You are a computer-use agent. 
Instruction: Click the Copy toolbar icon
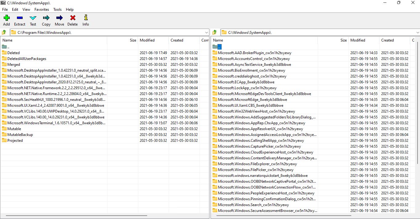click(x=46, y=18)
